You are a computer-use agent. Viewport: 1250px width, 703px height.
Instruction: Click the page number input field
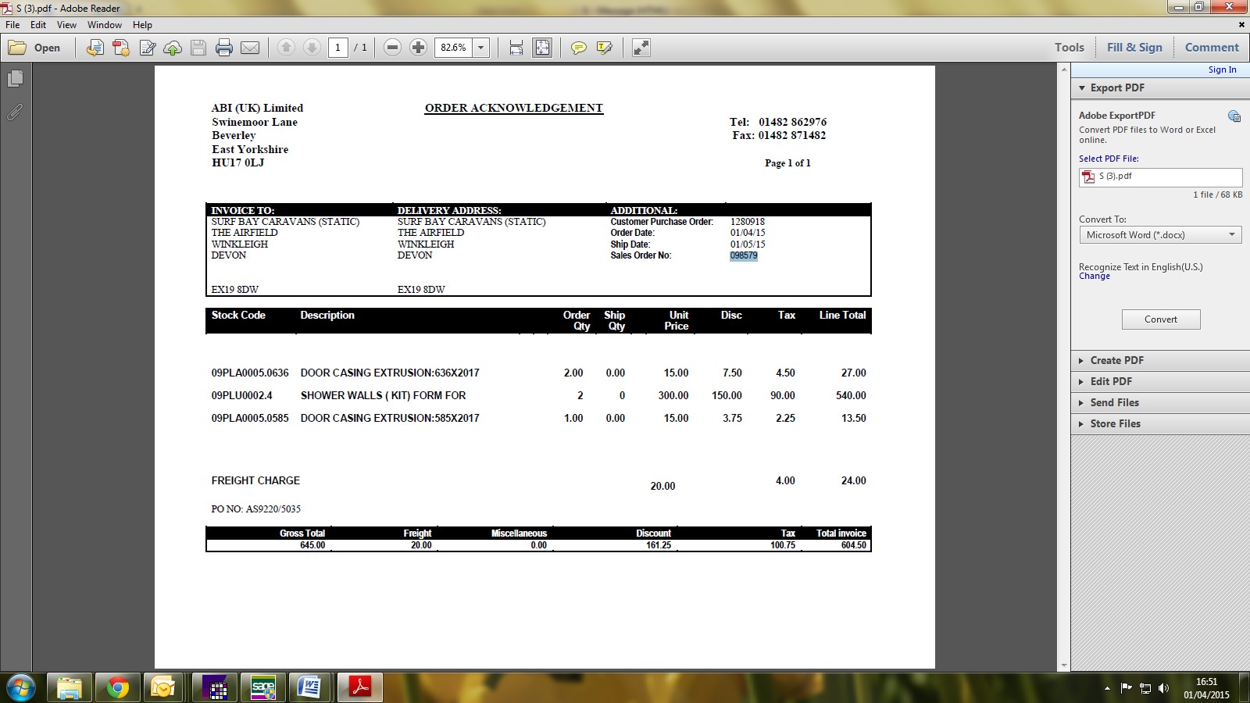[337, 48]
